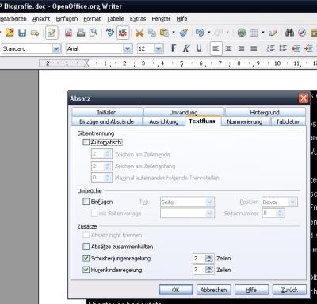
Task: Confirm the dialog with OK
Action: [176, 290]
